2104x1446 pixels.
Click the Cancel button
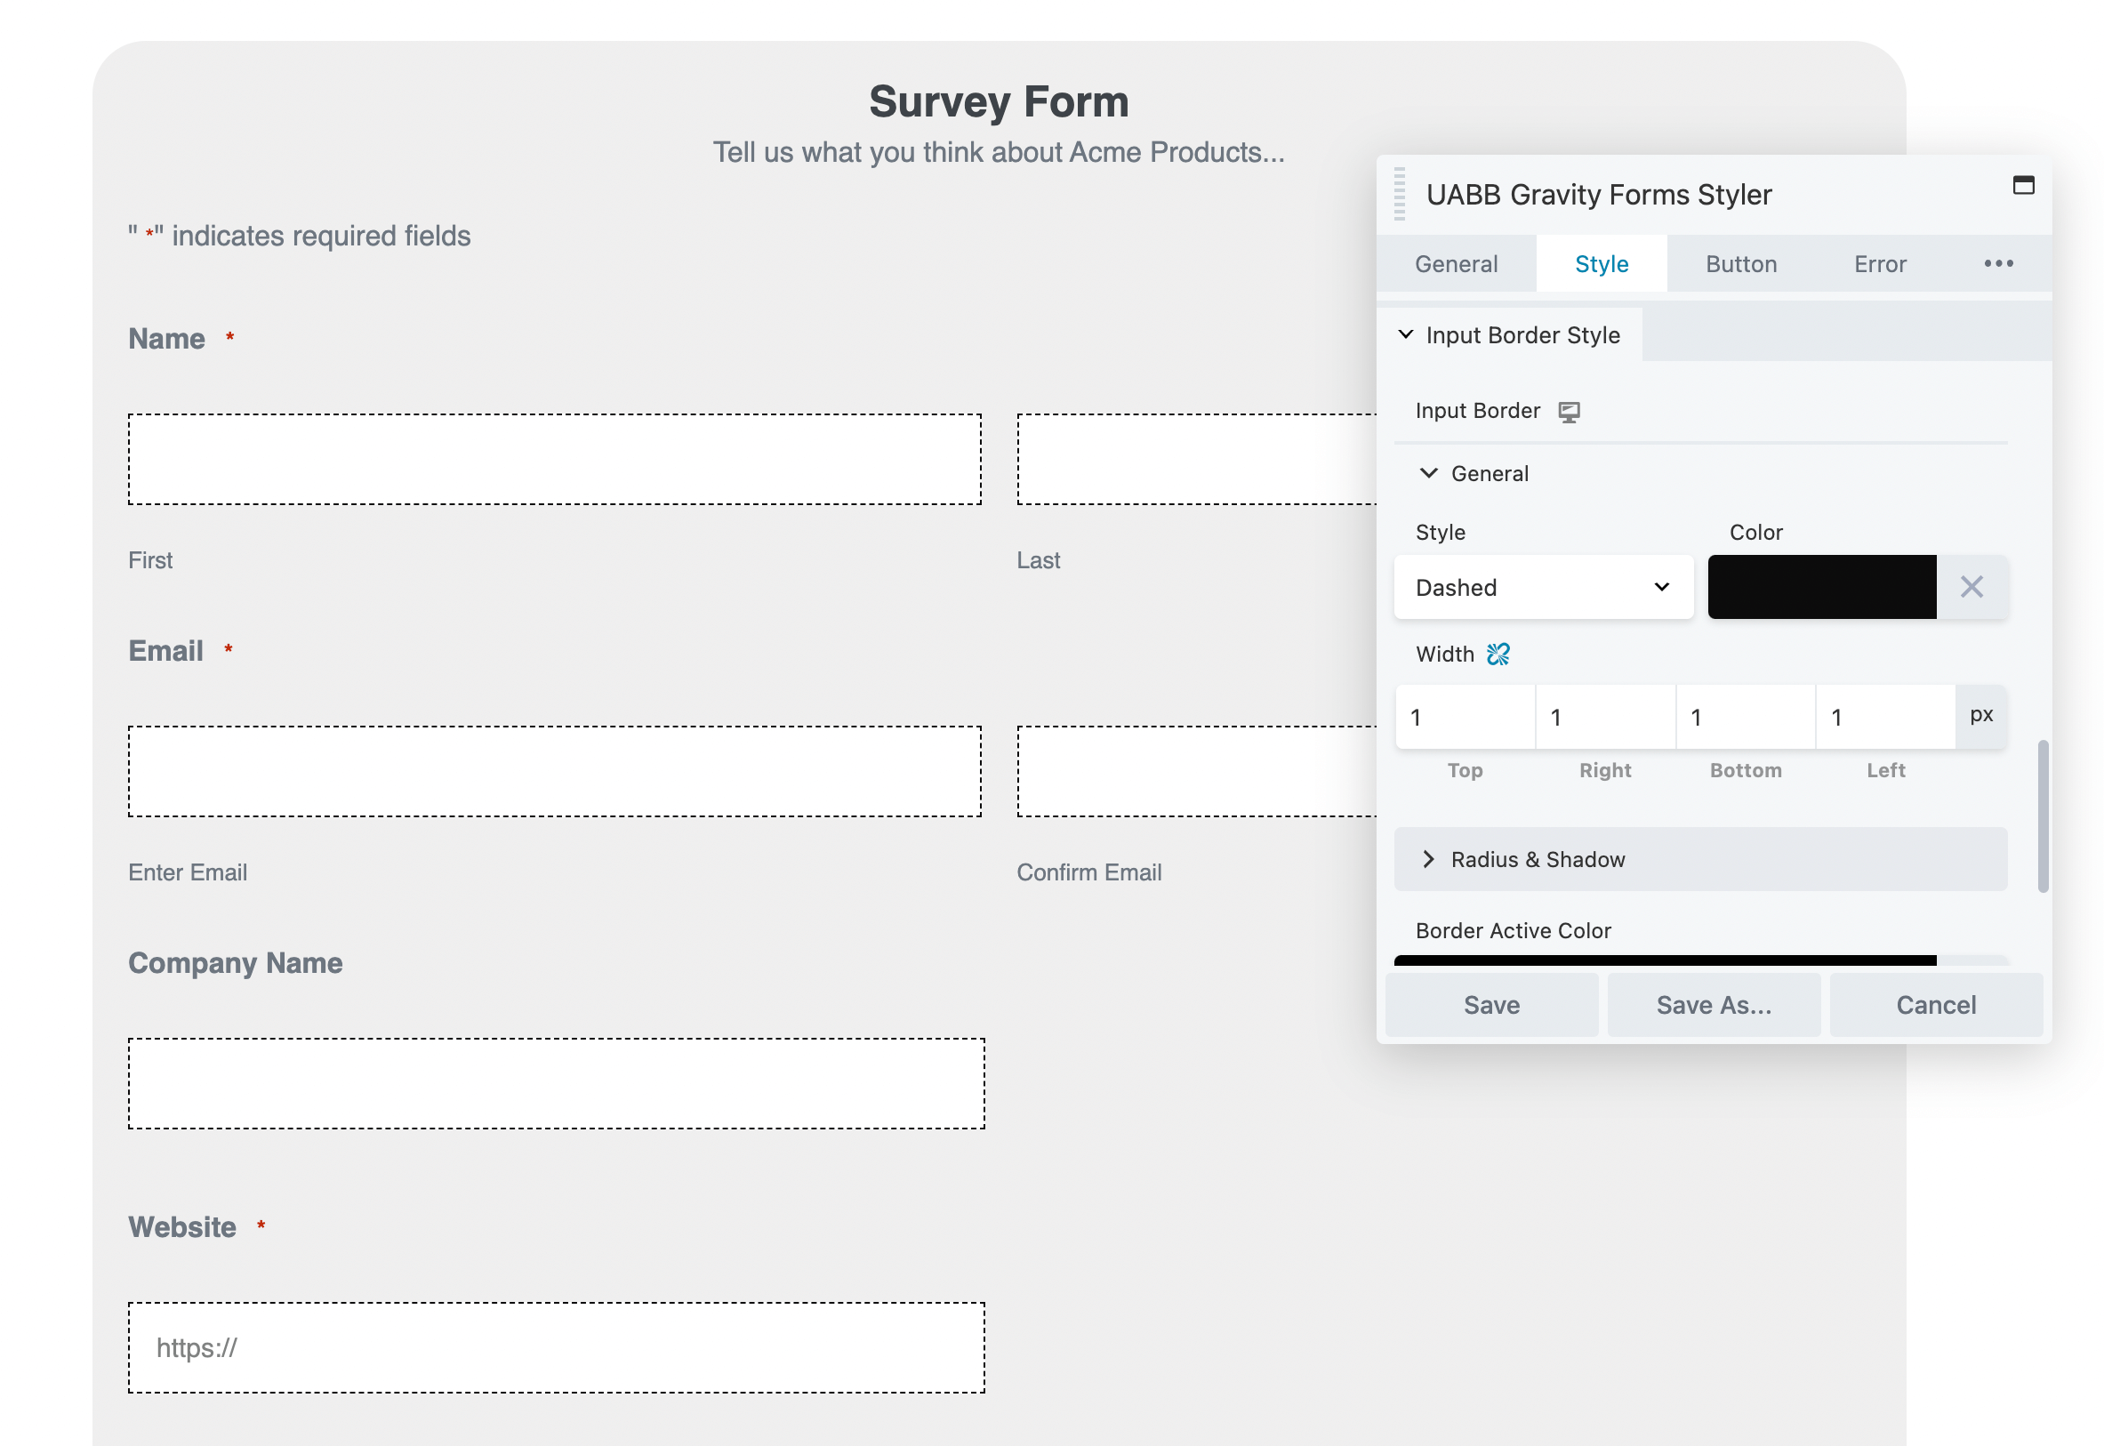[x=1934, y=1003]
